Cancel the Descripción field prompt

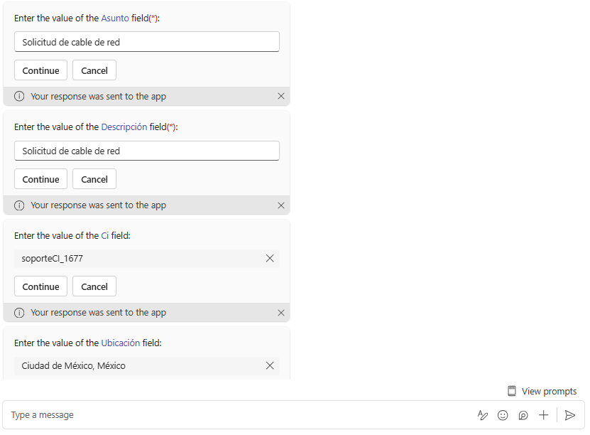[94, 179]
